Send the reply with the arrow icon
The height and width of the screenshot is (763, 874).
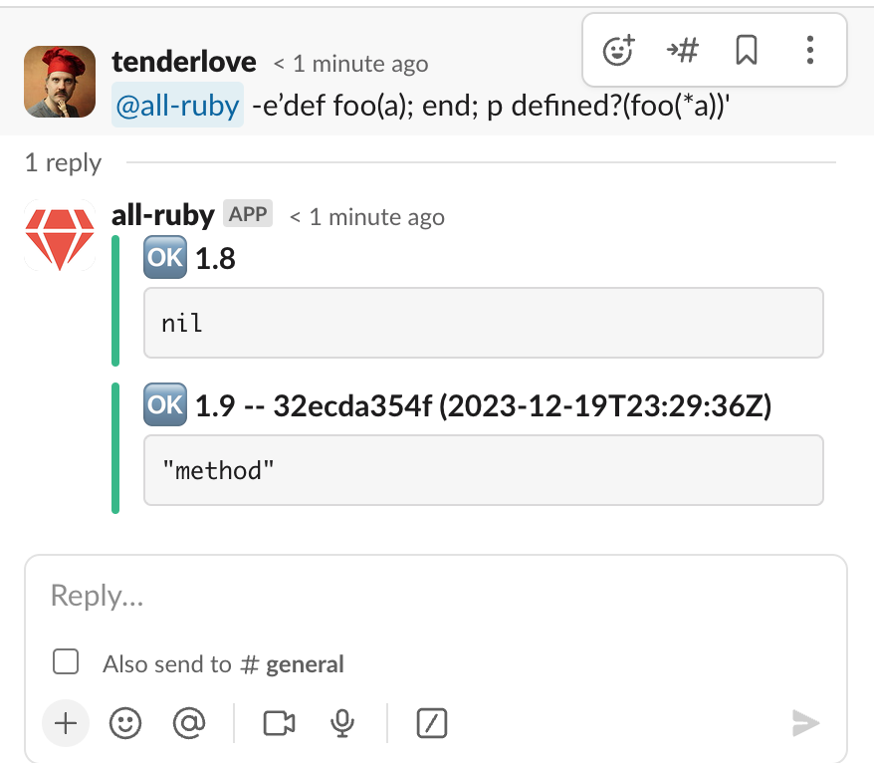click(x=805, y=723)
